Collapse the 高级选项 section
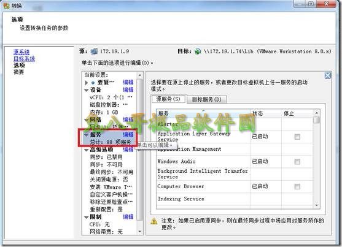 pos(87,150)
